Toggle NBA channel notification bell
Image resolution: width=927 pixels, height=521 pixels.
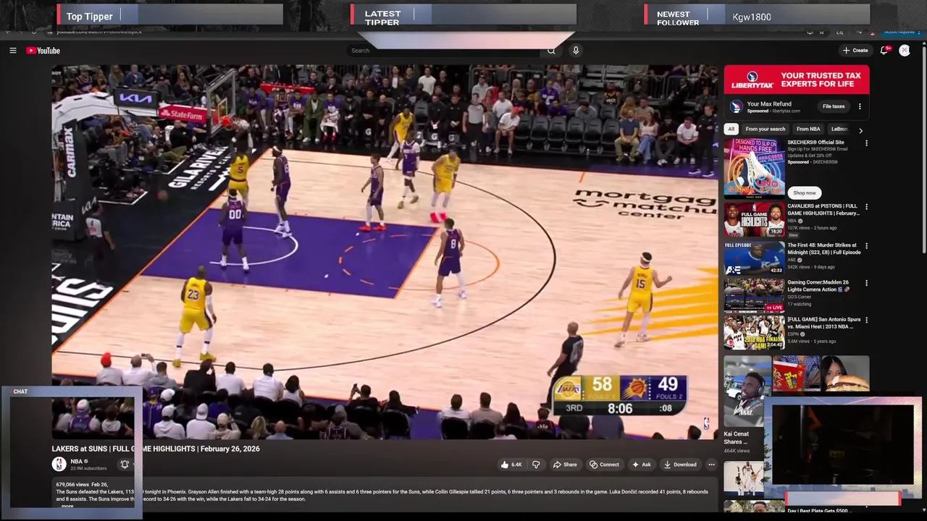tap(125, 465)
